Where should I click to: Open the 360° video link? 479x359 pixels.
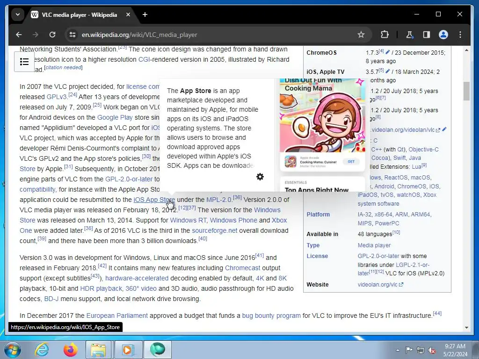(x=141, y=289)
